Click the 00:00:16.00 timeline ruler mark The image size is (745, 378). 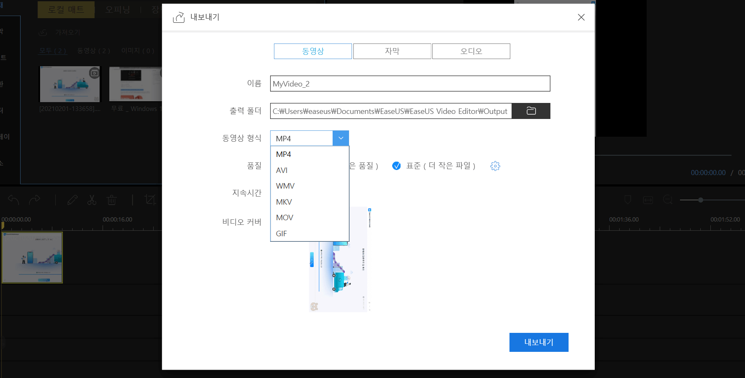[117, 219]
